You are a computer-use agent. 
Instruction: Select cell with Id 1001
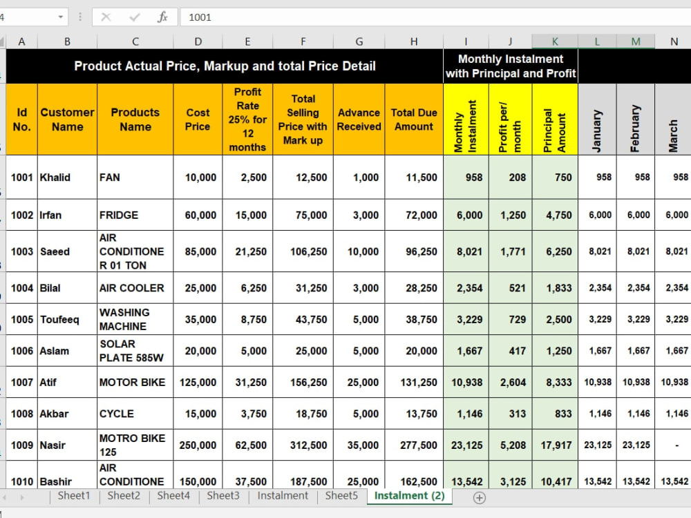pos(21,177)
